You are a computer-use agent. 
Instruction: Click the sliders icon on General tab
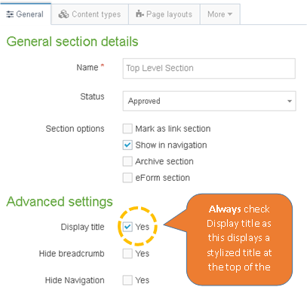tap(10, 14)
